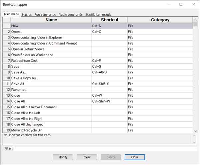Viewport: 200px width, 165px height.
Task: Click the Ctrl+R shortcut cell
Action: tap(109, 61)
